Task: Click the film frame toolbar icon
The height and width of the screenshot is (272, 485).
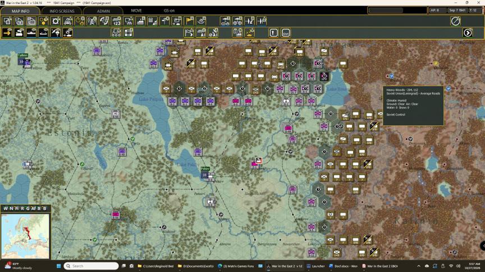Action: [x=129, y=32]
